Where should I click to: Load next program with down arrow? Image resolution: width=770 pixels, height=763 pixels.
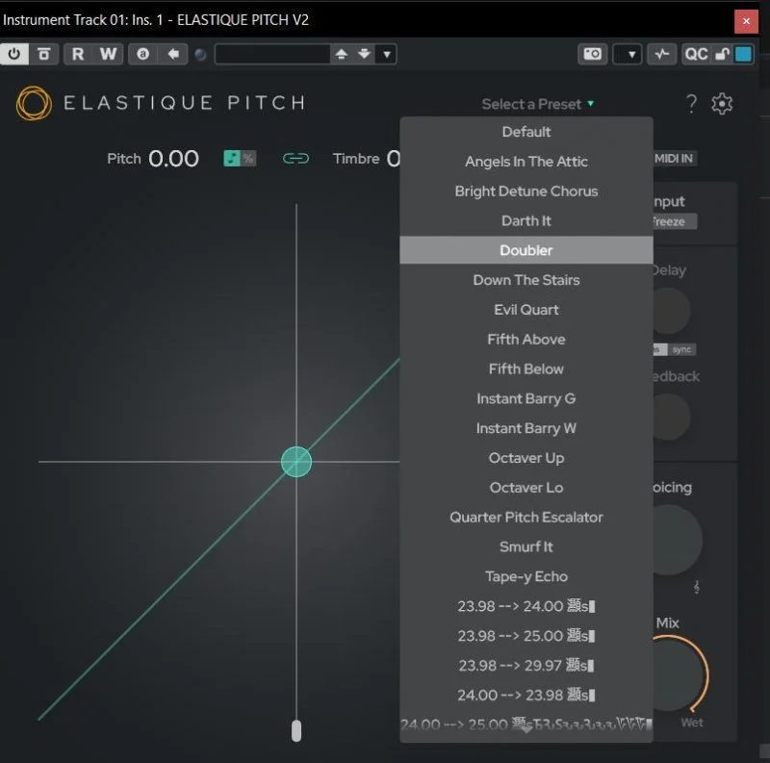364,54
